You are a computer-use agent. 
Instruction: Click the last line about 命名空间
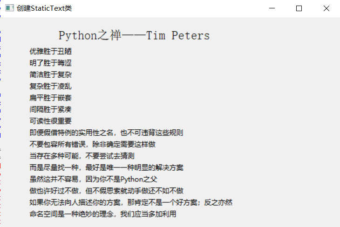click(x=102, y=214)
